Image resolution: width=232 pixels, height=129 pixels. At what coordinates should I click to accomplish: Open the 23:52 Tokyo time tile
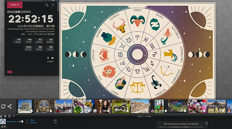tap(50, 41)
